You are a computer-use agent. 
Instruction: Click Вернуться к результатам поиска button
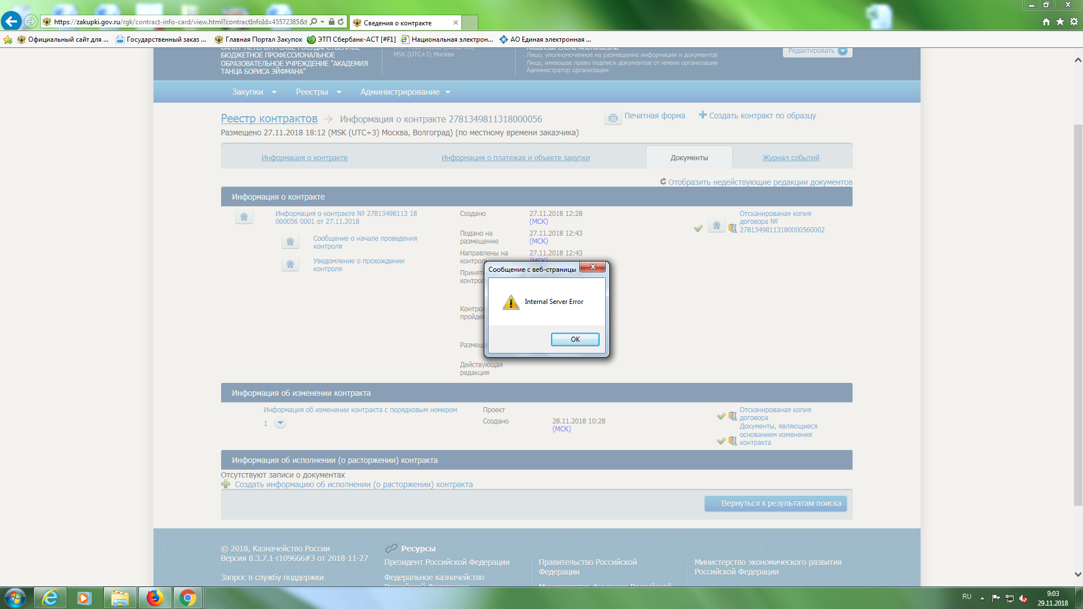pyautogui.click(x=775, y=503)
